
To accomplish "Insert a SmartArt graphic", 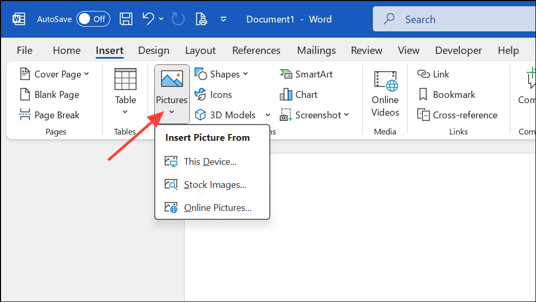I will (306, 74).
